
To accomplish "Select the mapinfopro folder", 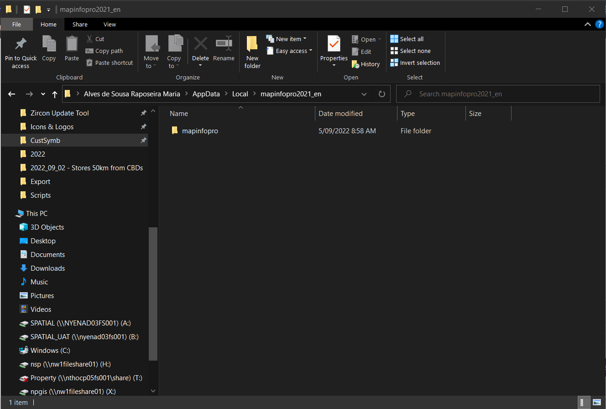I will point(200,131).
